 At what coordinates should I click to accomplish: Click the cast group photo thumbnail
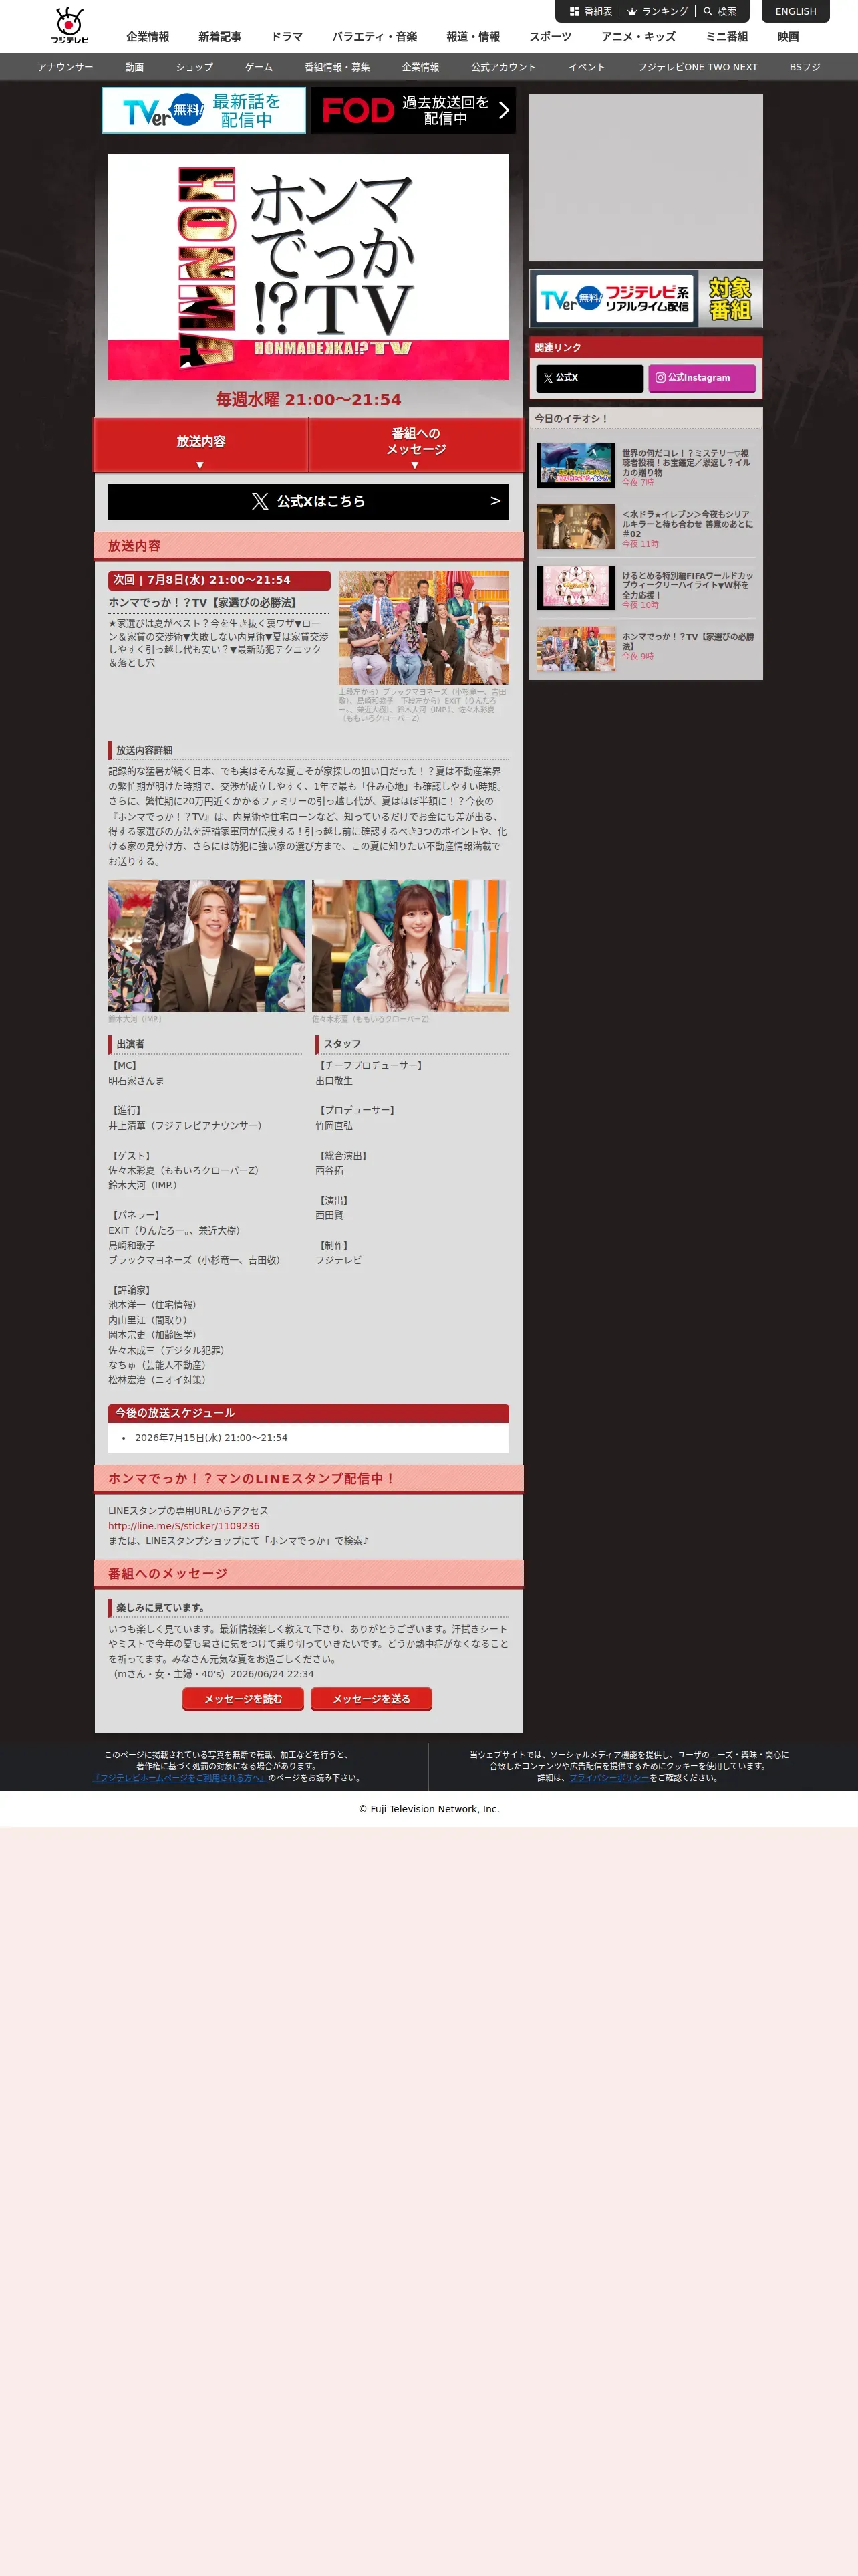[x=424, y=627]
